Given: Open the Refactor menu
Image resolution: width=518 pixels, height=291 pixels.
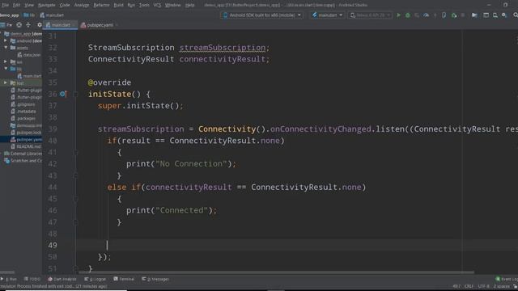Looking at the screenshot, I should [101, 5].
